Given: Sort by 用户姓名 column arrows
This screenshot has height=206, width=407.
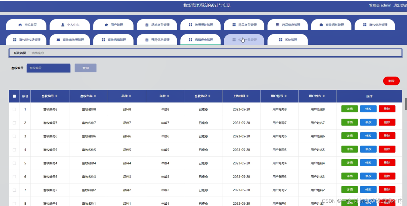Looking at the screenshot, I should tap(324, 96).
